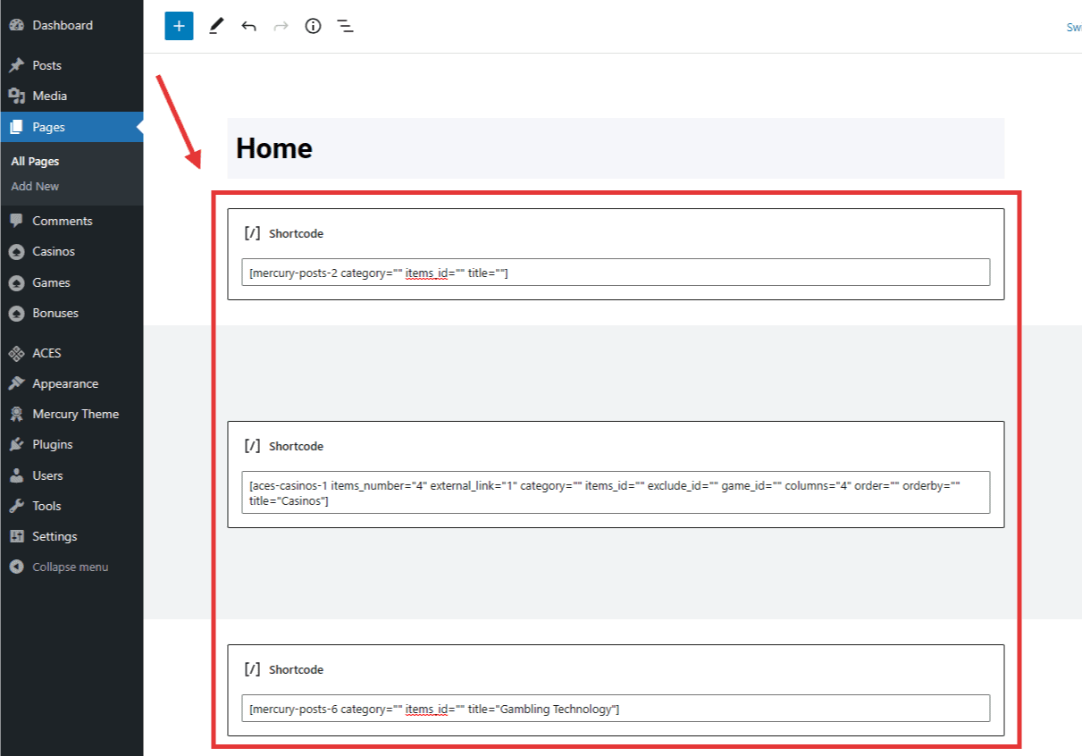Open the Appearance menu
The image size is (1082, 756).
[67, 382]
